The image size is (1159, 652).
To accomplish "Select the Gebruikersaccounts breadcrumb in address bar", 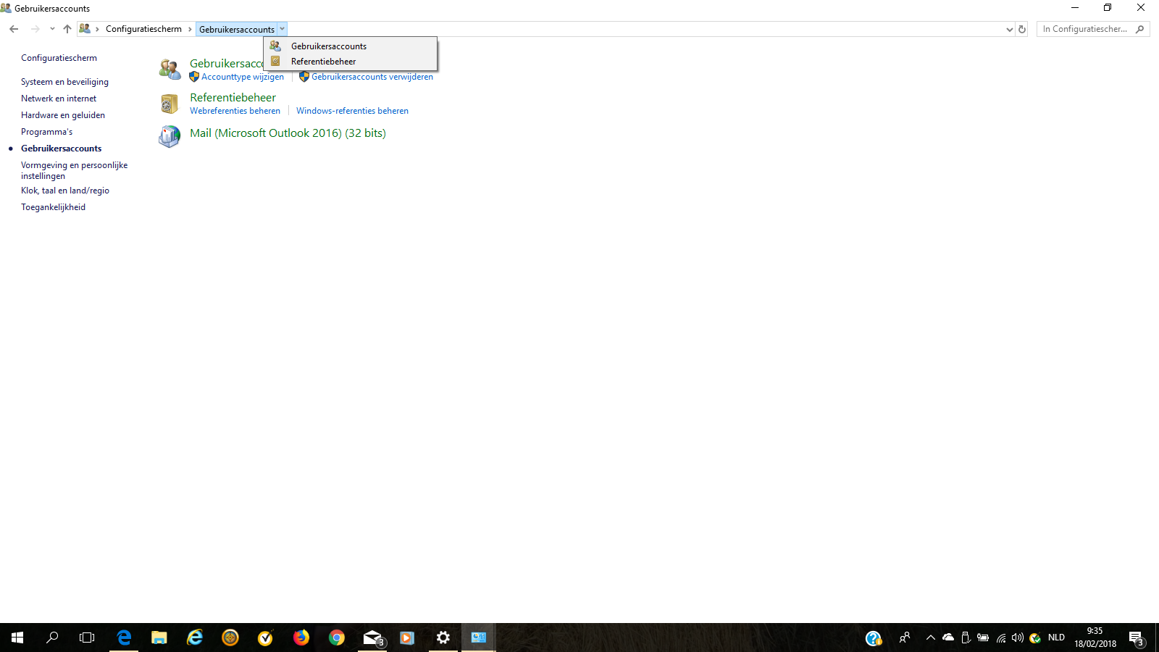I will (x=237, y=29).
